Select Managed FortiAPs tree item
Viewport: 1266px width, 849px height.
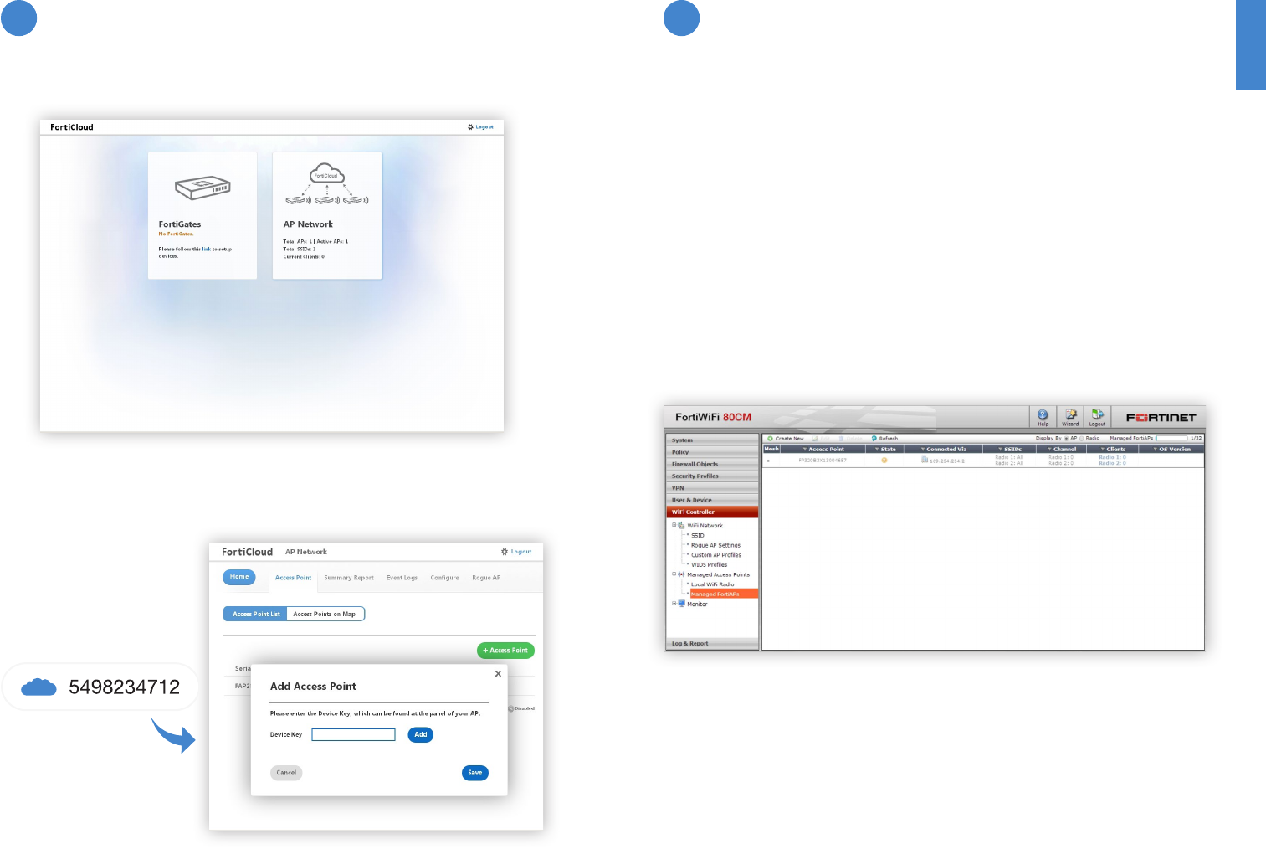click(724, 594)
